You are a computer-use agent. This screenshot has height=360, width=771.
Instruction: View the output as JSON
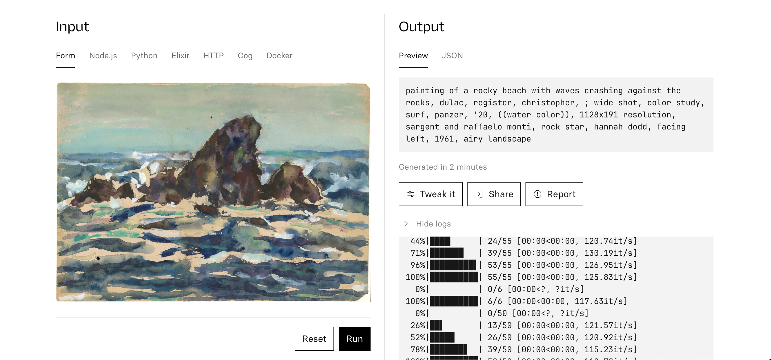coord(452,56)
